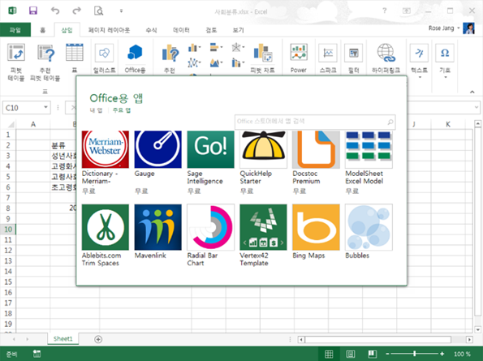Open 추천 피벗 테이블
This screenshot has width=483, height=361.
[45, 62]
